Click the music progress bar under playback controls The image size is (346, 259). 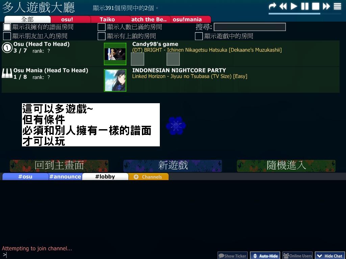point(305,13)
